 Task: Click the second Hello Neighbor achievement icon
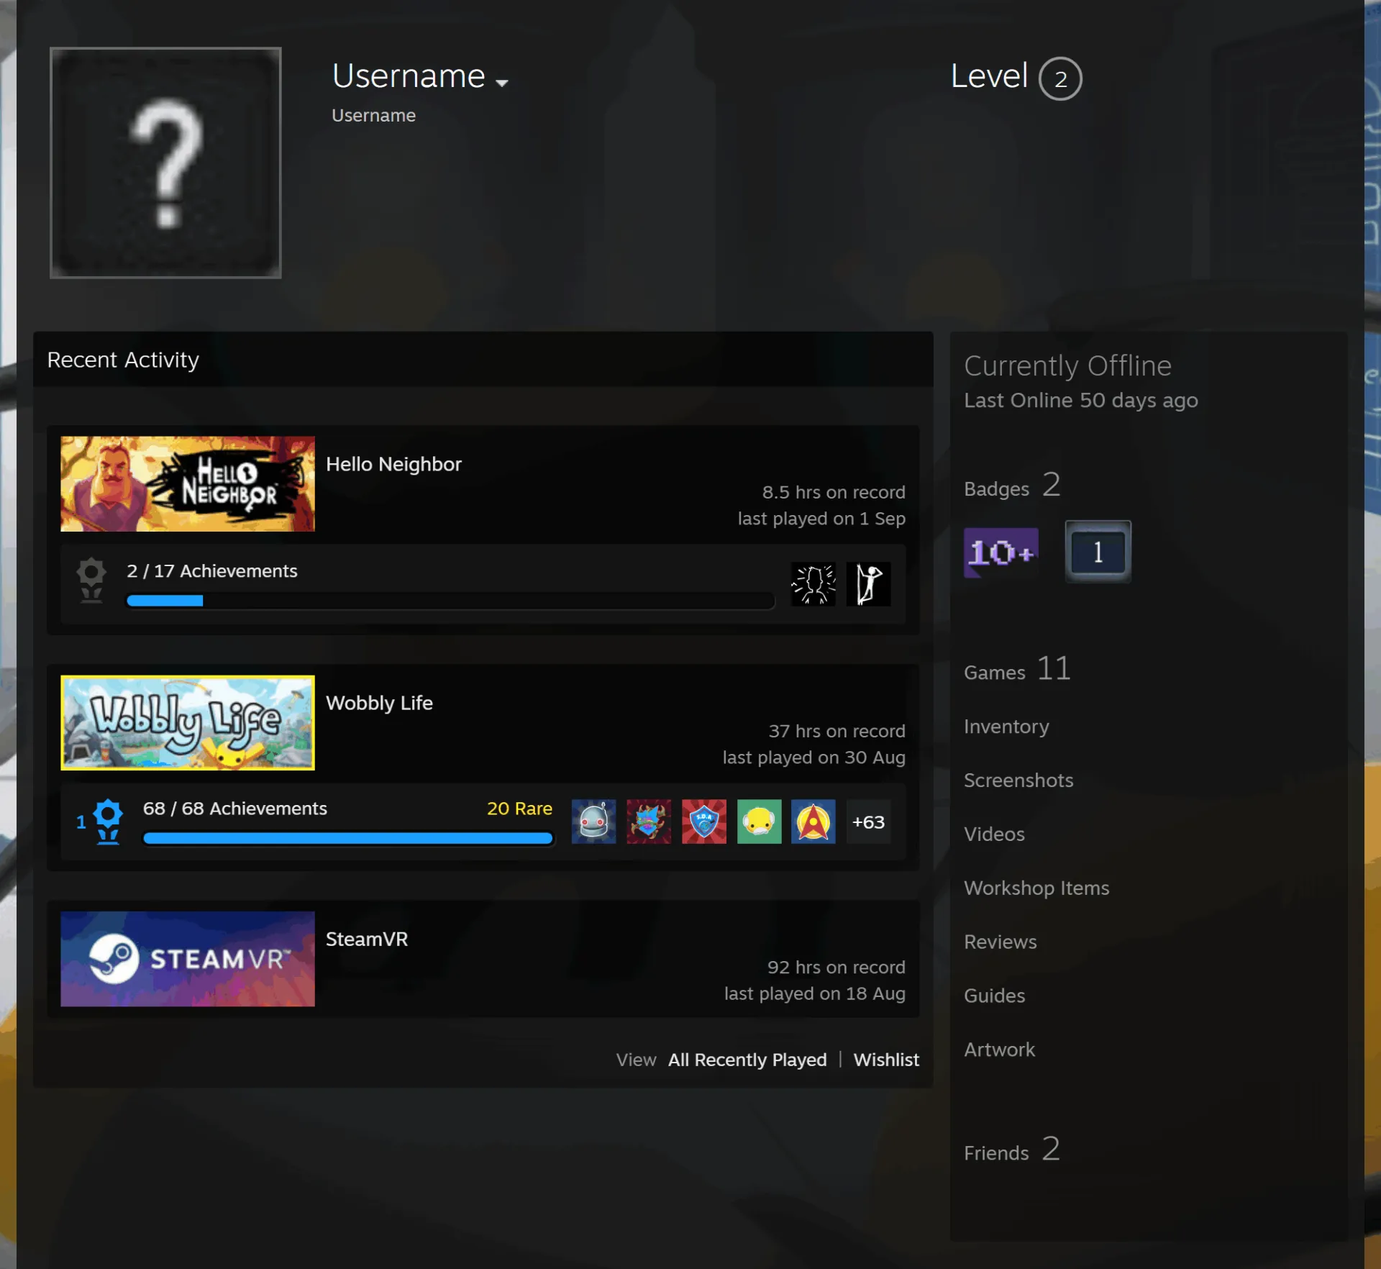868,584
